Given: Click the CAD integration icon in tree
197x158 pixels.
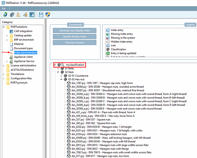Looking at the screenshot, I should [11, 31].
